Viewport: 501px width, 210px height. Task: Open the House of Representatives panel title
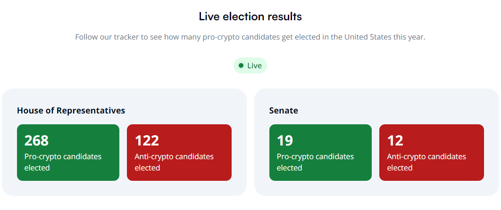click(71, 111)
